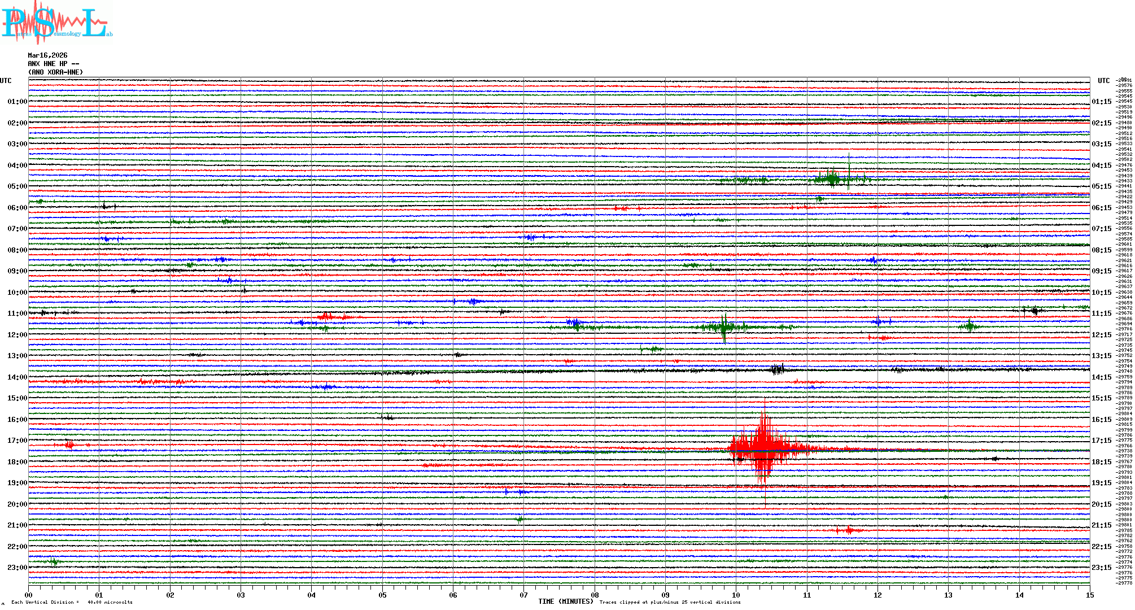Select the 17:00 hour label on left

tap(17, 441)
